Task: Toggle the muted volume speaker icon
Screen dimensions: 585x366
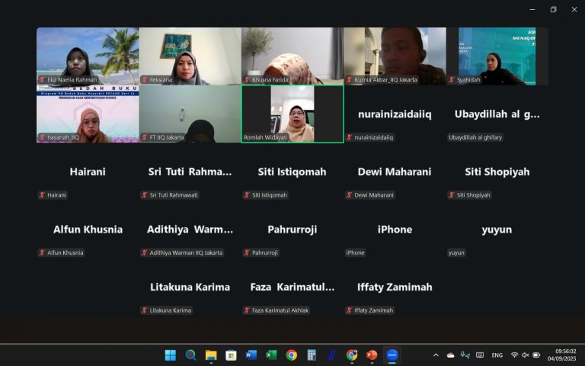Action: tap(525, 355)
